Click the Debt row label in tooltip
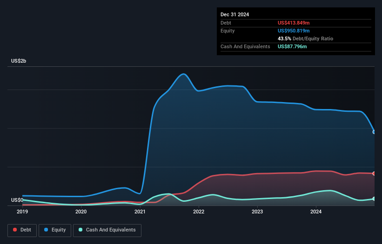Image resolution: width=382 pixels, height=244 pixels. tap(226, 23)
